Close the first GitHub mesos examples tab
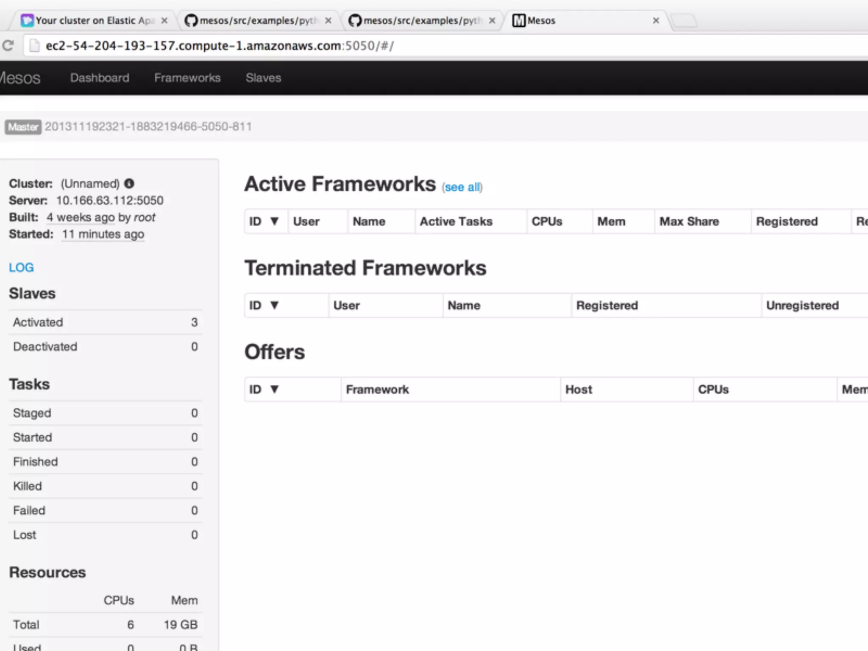868x651 pixels. pyautogui.click(x=328, y=20)
